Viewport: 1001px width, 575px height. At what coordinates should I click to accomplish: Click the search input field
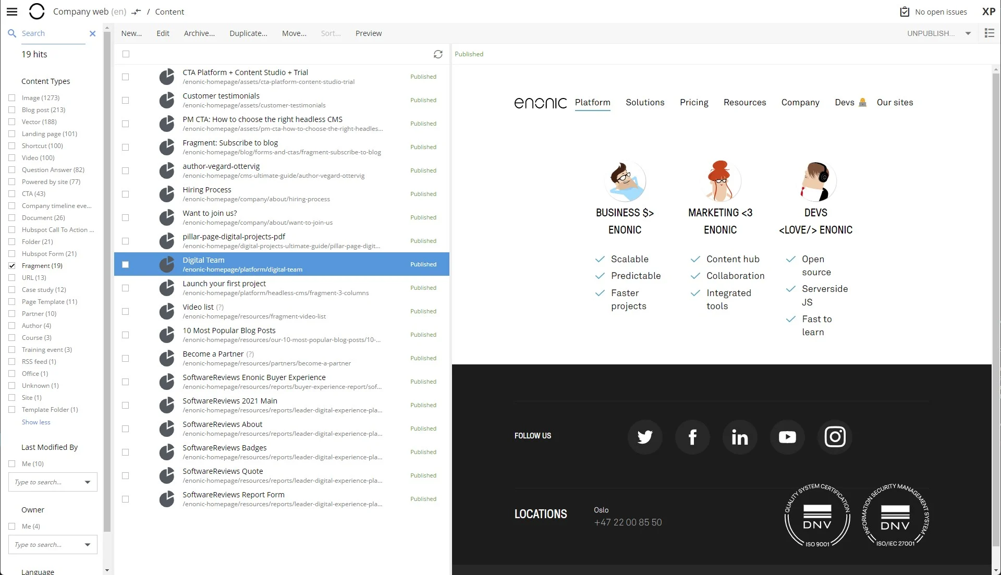tap(52, 33)
